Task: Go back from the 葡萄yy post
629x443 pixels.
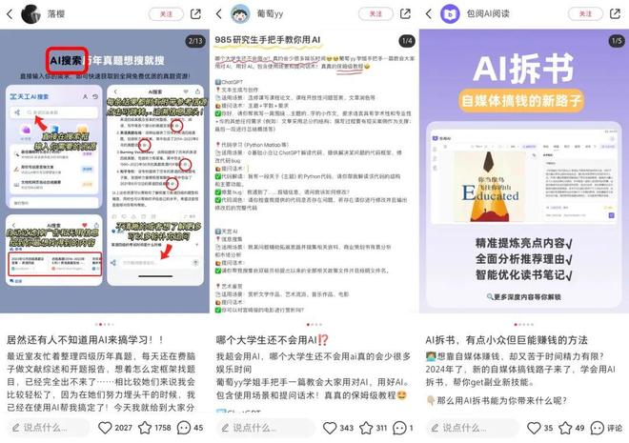Action: click(219, 14)
